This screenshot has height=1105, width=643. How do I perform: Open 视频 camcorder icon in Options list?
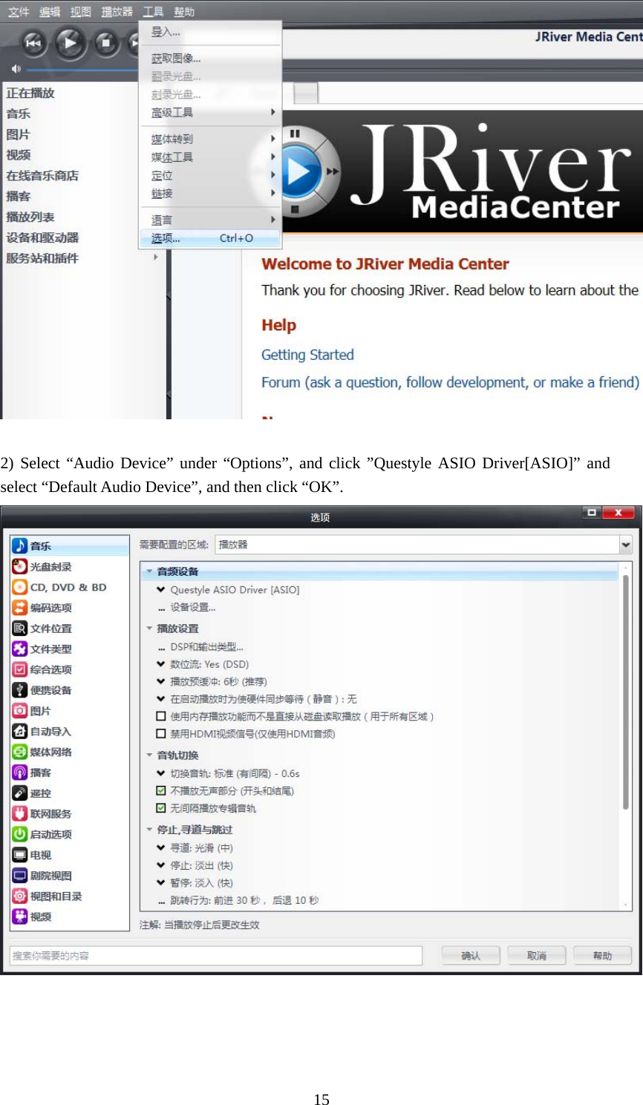coord(20,917)
